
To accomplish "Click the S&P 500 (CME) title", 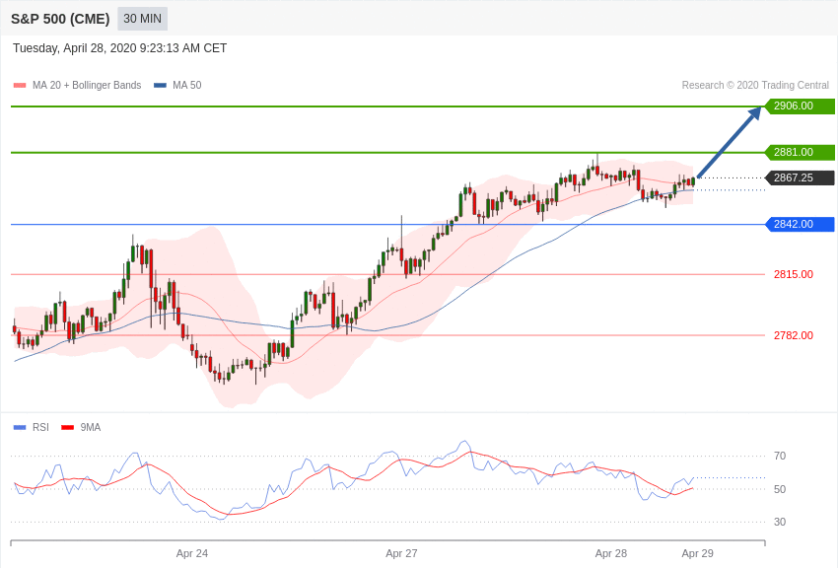I will 60,20.
